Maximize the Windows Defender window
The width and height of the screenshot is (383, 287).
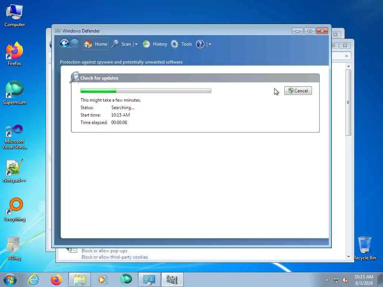310,31
